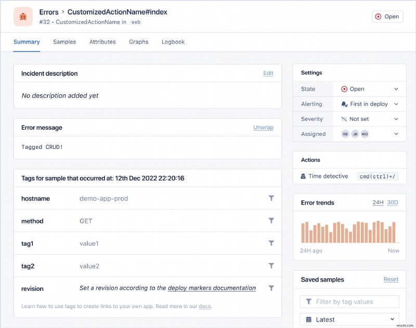Viewport: 416px width, 328px height.
Task: Switch to the Attributes tab
Action: 102,42
